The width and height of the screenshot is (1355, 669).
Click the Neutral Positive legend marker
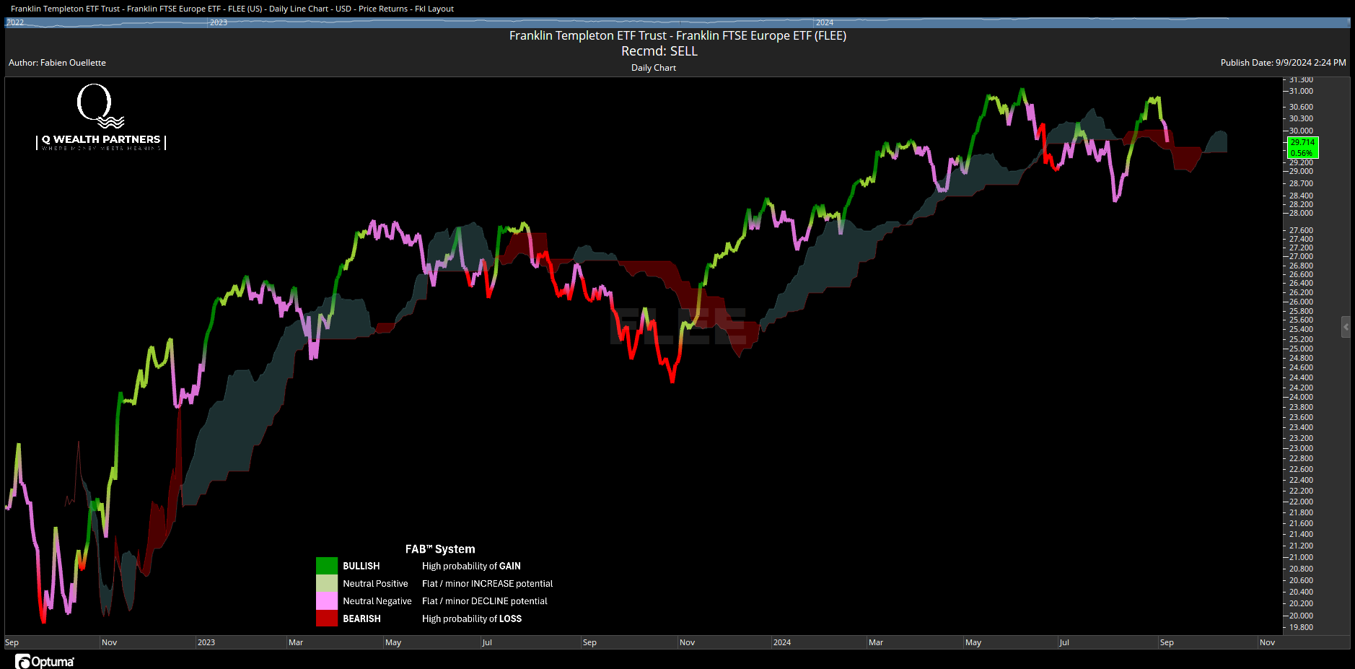327,583
